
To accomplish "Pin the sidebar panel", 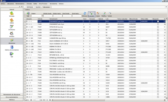I will 20,7.
